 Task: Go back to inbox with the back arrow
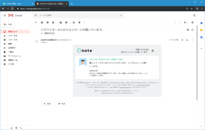click(36, 22)
